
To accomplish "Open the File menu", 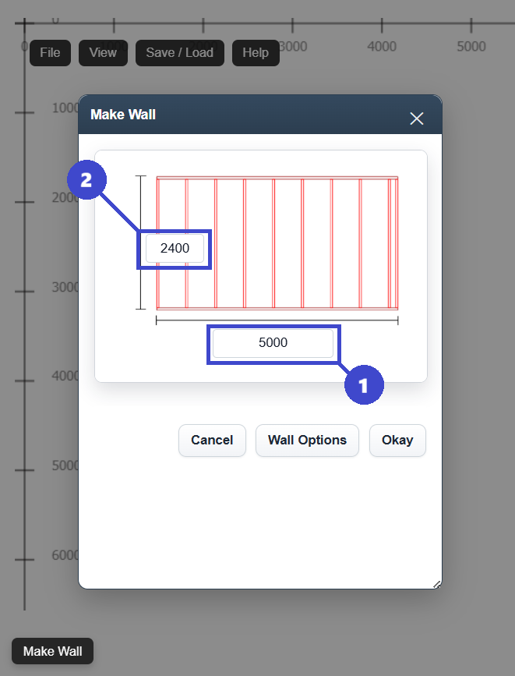I will (50, 53).
